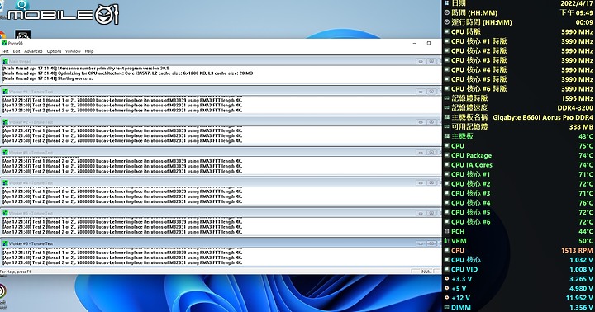Maximize the Worker #1 child window
The height and width of the screenshot is (312, 595).
tap(431, 92)
